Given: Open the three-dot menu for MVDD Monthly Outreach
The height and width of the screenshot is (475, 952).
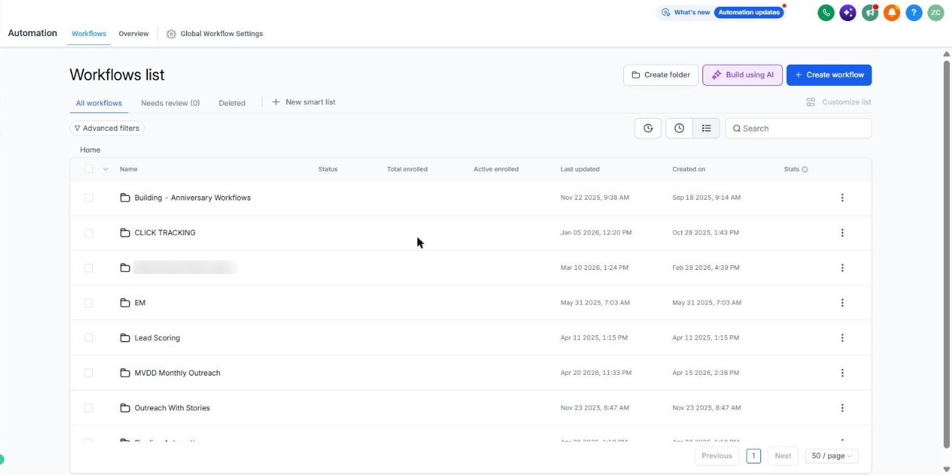Looking at the screenshot, I should point(842,373).
